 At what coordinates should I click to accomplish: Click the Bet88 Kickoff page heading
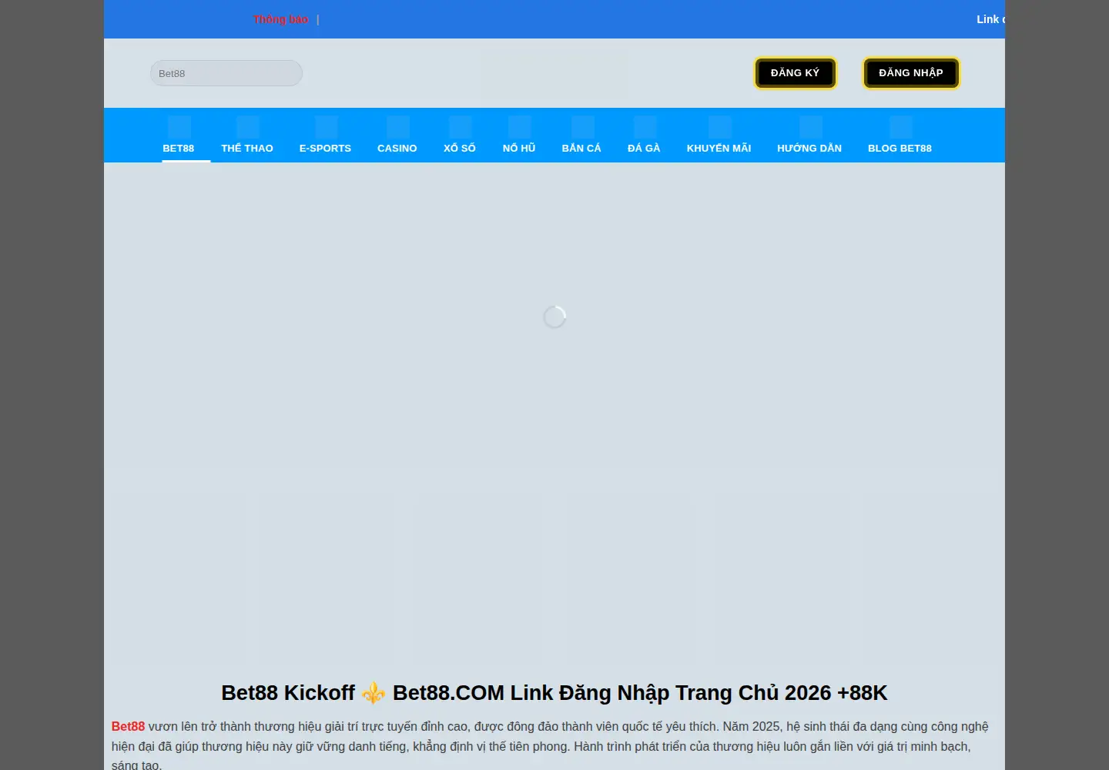[x=554, y=693]
